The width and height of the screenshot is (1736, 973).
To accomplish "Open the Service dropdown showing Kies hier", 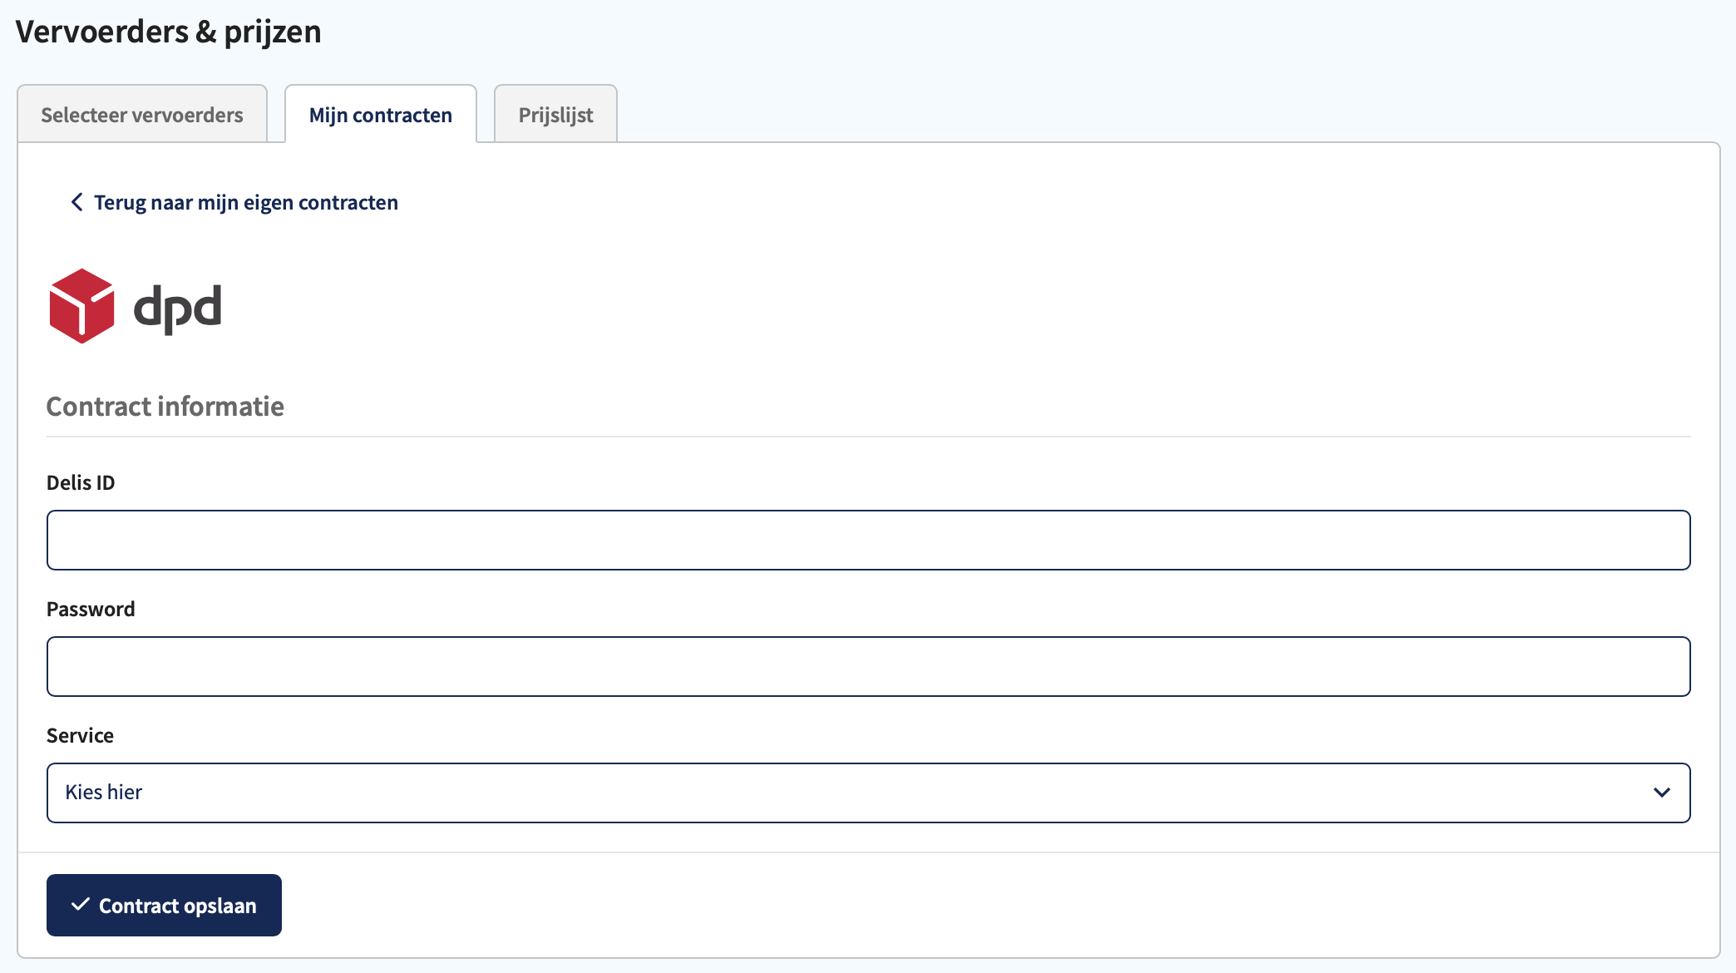I will tap(868, 793).
